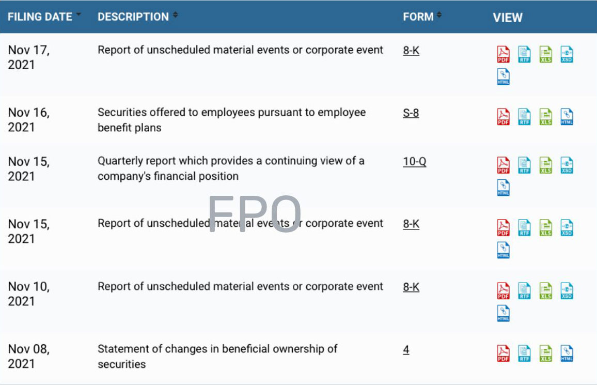Open XLS file for Nov 15 10-Q report
Image resolution: width=597 pixels, height=385 pixels.
(x=545, y=165)
